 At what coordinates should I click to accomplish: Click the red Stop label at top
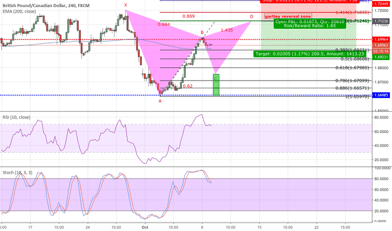(310, 1)
